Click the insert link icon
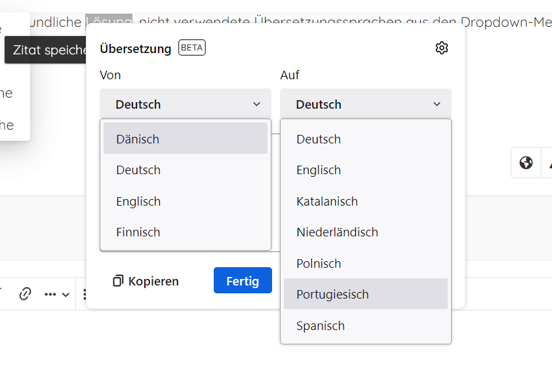 pos(25,294)
